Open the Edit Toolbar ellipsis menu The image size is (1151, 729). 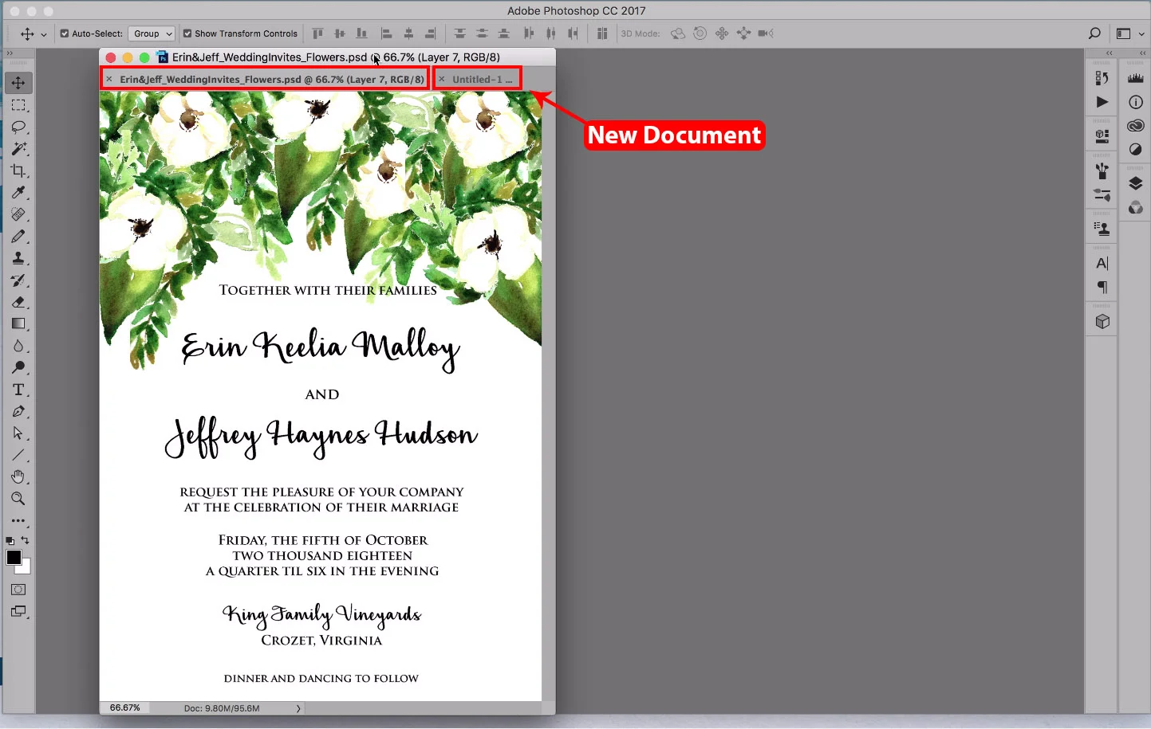coord(18,520)
